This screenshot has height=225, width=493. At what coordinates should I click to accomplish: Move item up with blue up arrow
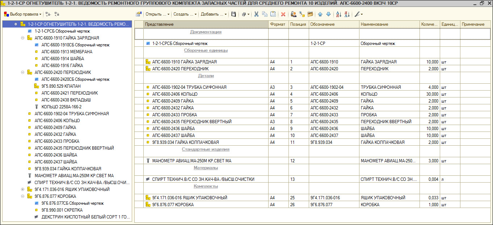pyautogui.click(x=320, y=14)
